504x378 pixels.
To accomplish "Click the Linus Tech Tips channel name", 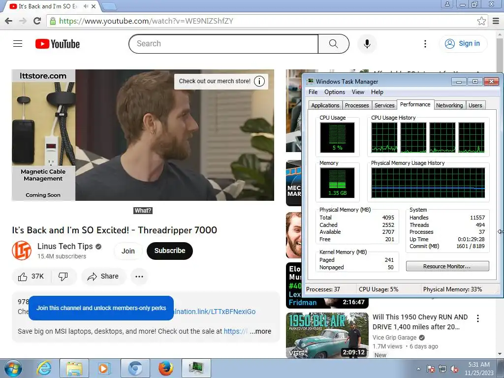I will coord(65,246).
